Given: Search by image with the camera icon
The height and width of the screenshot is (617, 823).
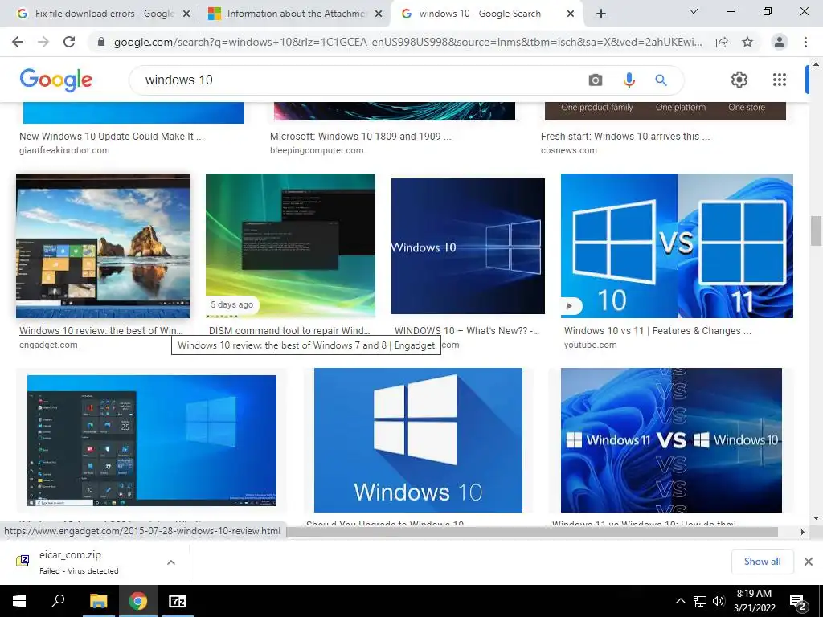Looking at the screenshot, I should (596, 80).
